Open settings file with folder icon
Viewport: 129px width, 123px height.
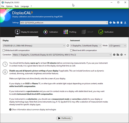114,23
